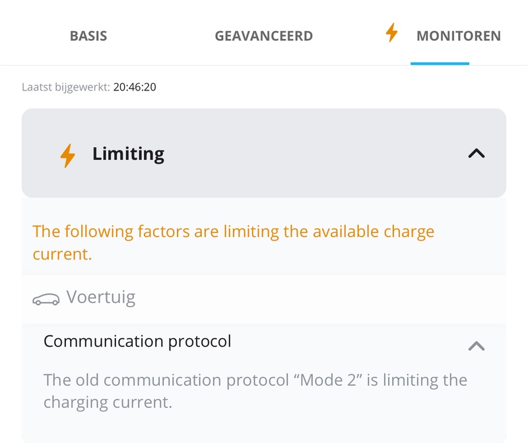Click the blue underline beneath MONITOREN
Image resolution: width=528 pixels, height=443 pixels.
pos(440,63)
